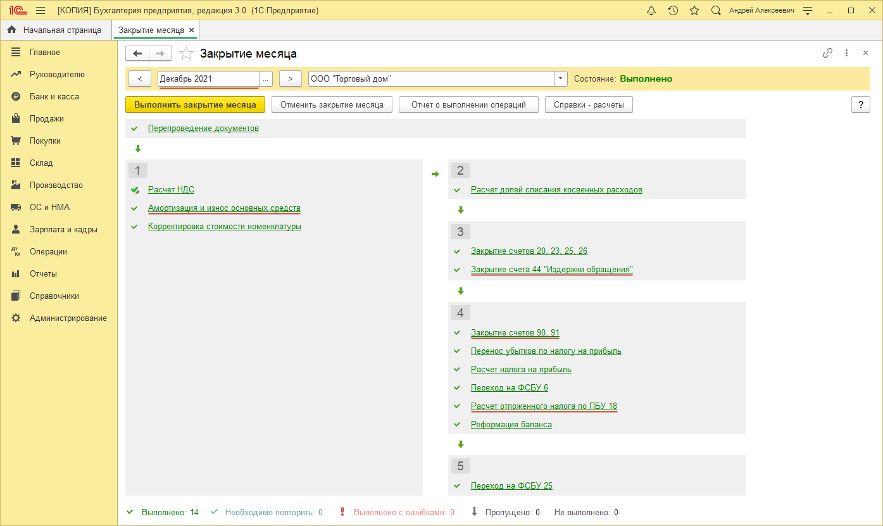Click the Операции Дт/Кт icon

[16, 251]
